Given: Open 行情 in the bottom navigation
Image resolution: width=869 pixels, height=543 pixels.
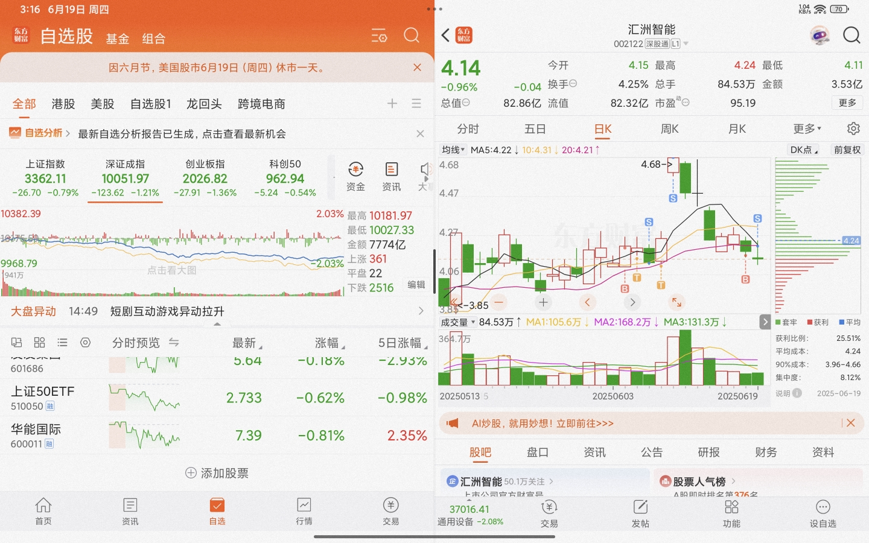Looking at the screenshot, I should [304, 511].
